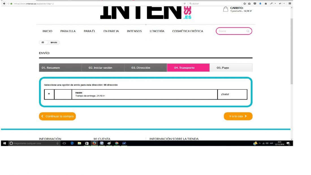The height and width of the screenshot is (175, 311).
Task: Show hidden system tray icons
Action: 260,143
